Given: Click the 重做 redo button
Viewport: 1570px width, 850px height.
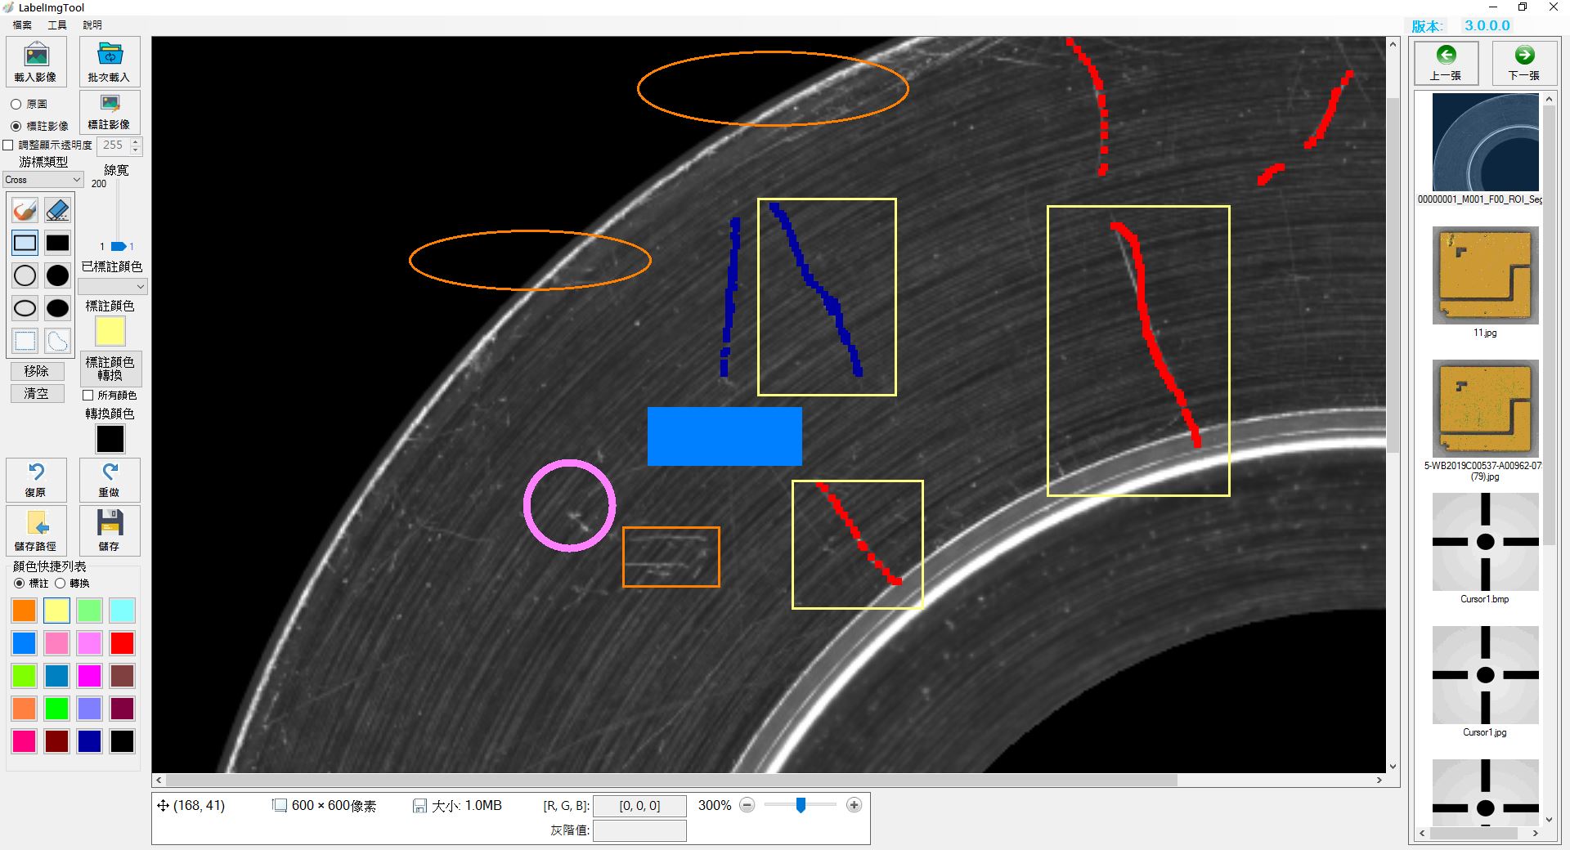Looking at the screenshot, I should [x=110, y=480].
